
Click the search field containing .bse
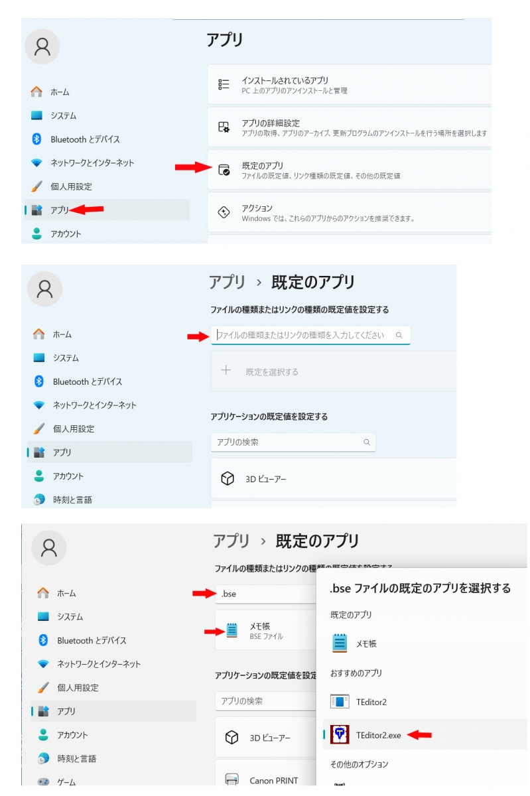265,594
